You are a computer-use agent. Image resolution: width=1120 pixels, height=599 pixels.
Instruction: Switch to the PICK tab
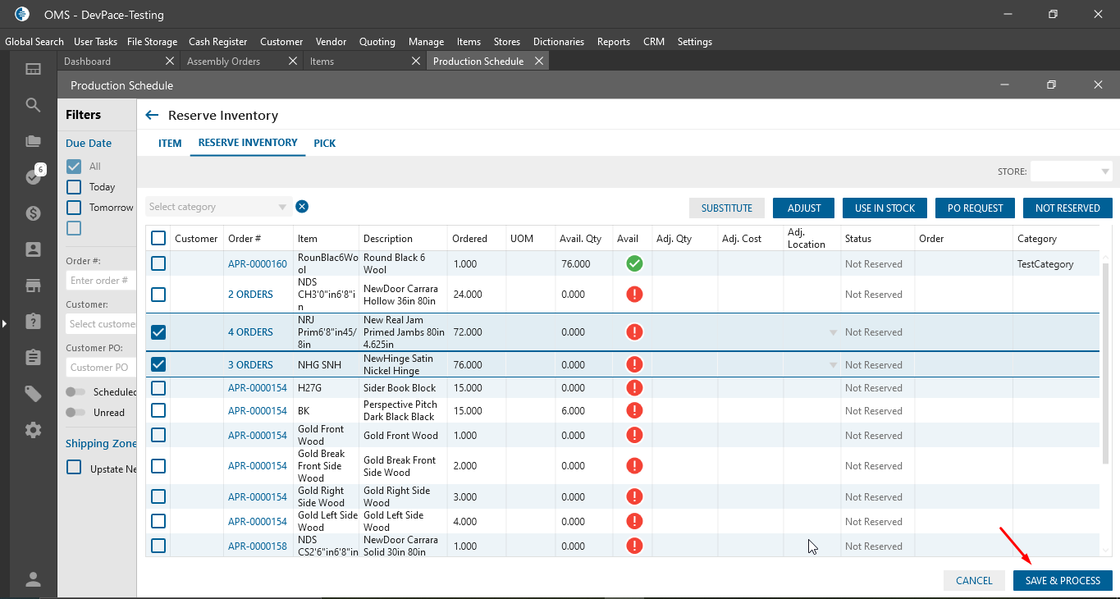(x=325, y=144)
